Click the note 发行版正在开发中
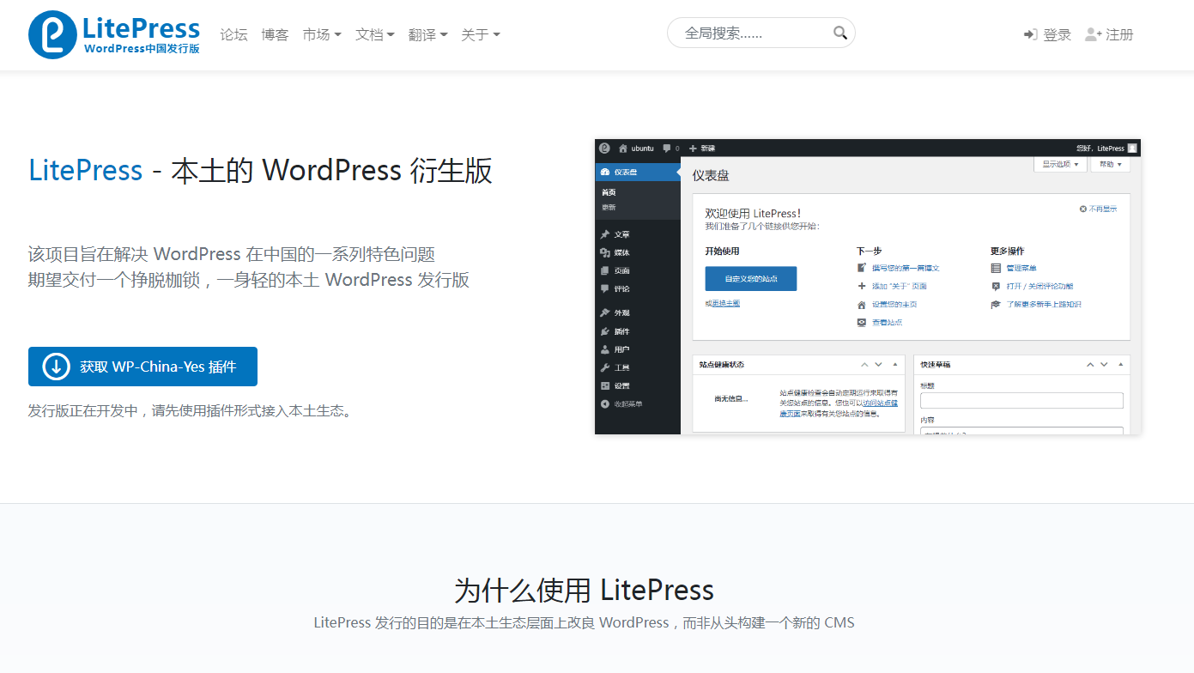1194x673 pixels. click(x=191, y=411)
